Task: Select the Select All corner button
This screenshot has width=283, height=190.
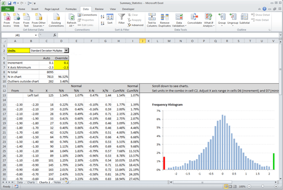Action: click(x=4, y=41)
